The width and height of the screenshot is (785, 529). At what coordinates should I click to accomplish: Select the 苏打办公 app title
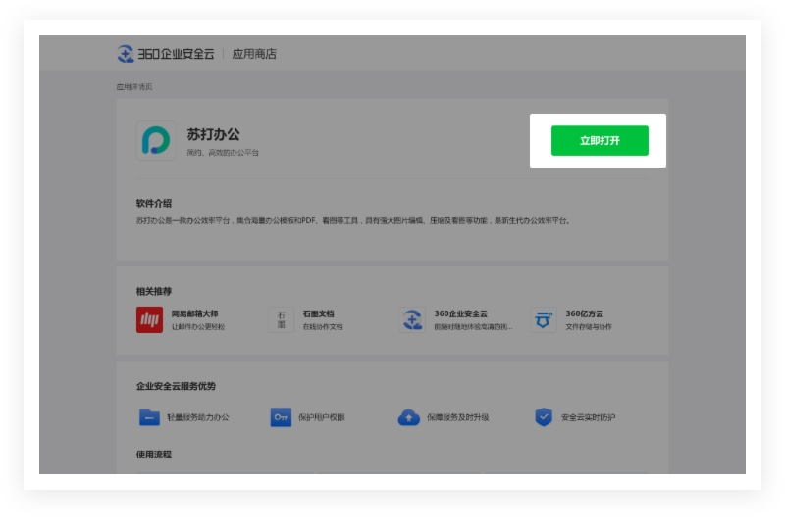pos(213,134)
